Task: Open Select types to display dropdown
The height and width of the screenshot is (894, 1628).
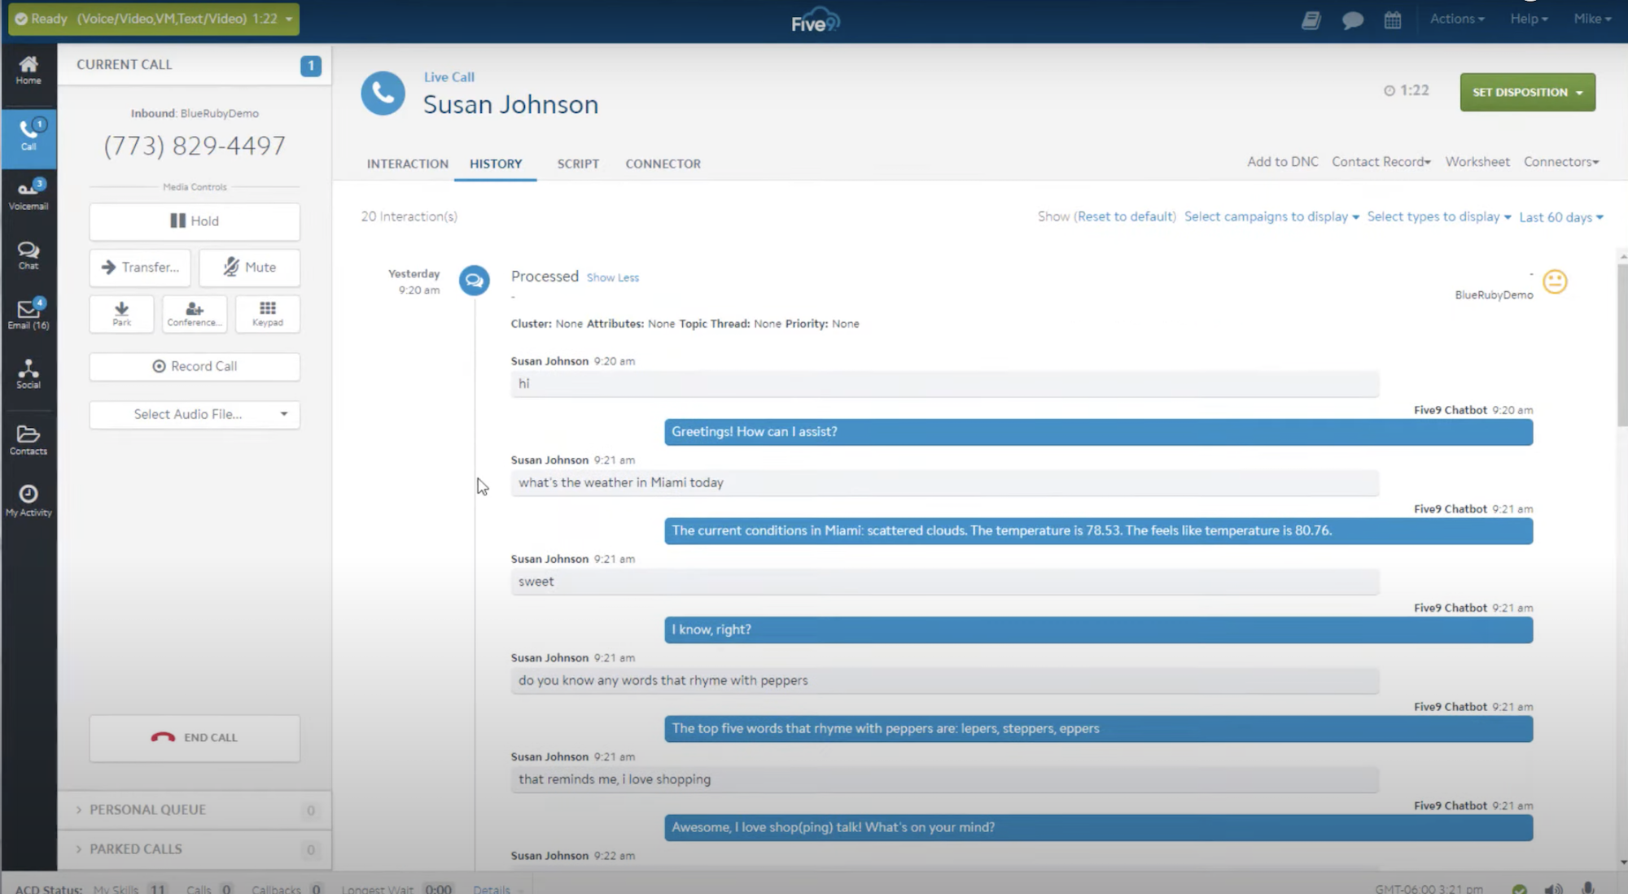Action: point(1438,217)
